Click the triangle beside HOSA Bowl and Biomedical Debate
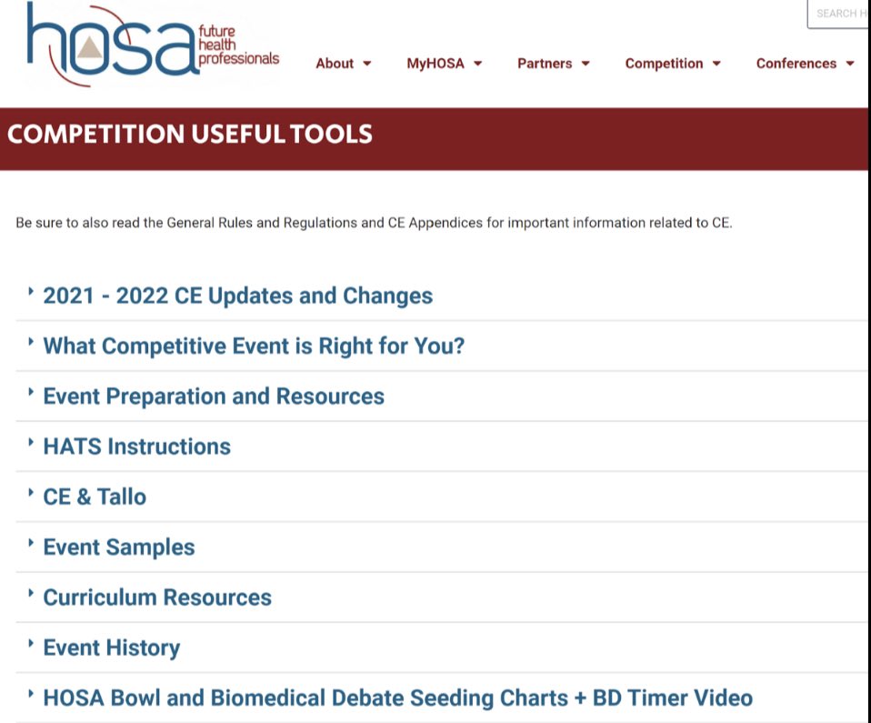Viewport: 871px width, 723px height. point(31,694)
